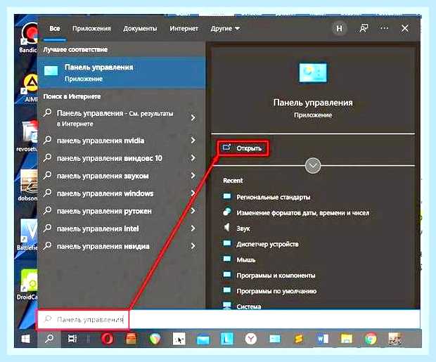Open the blue folder app on taskbar
436x362 pixels.
pos(203,340)
